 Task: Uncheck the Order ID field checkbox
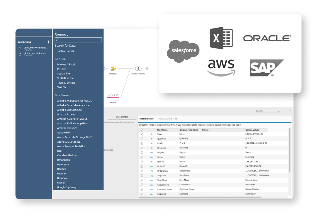click(x=142, y=166)
